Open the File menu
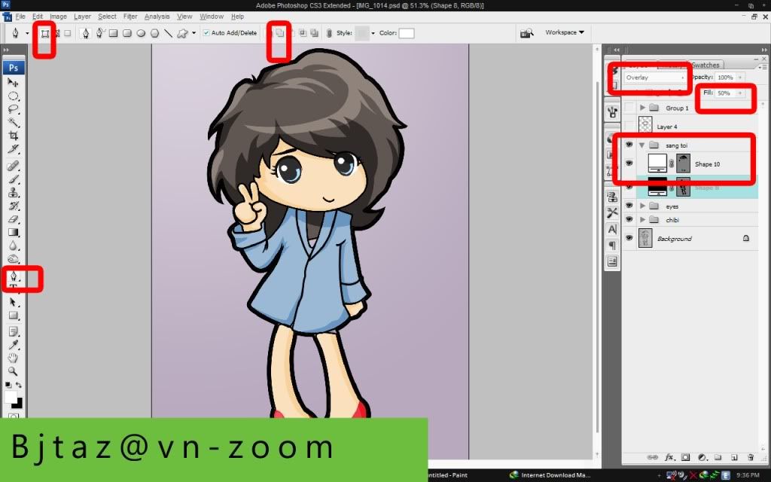The width and height of the screenshot is (771, 482). tap(20, 17)
